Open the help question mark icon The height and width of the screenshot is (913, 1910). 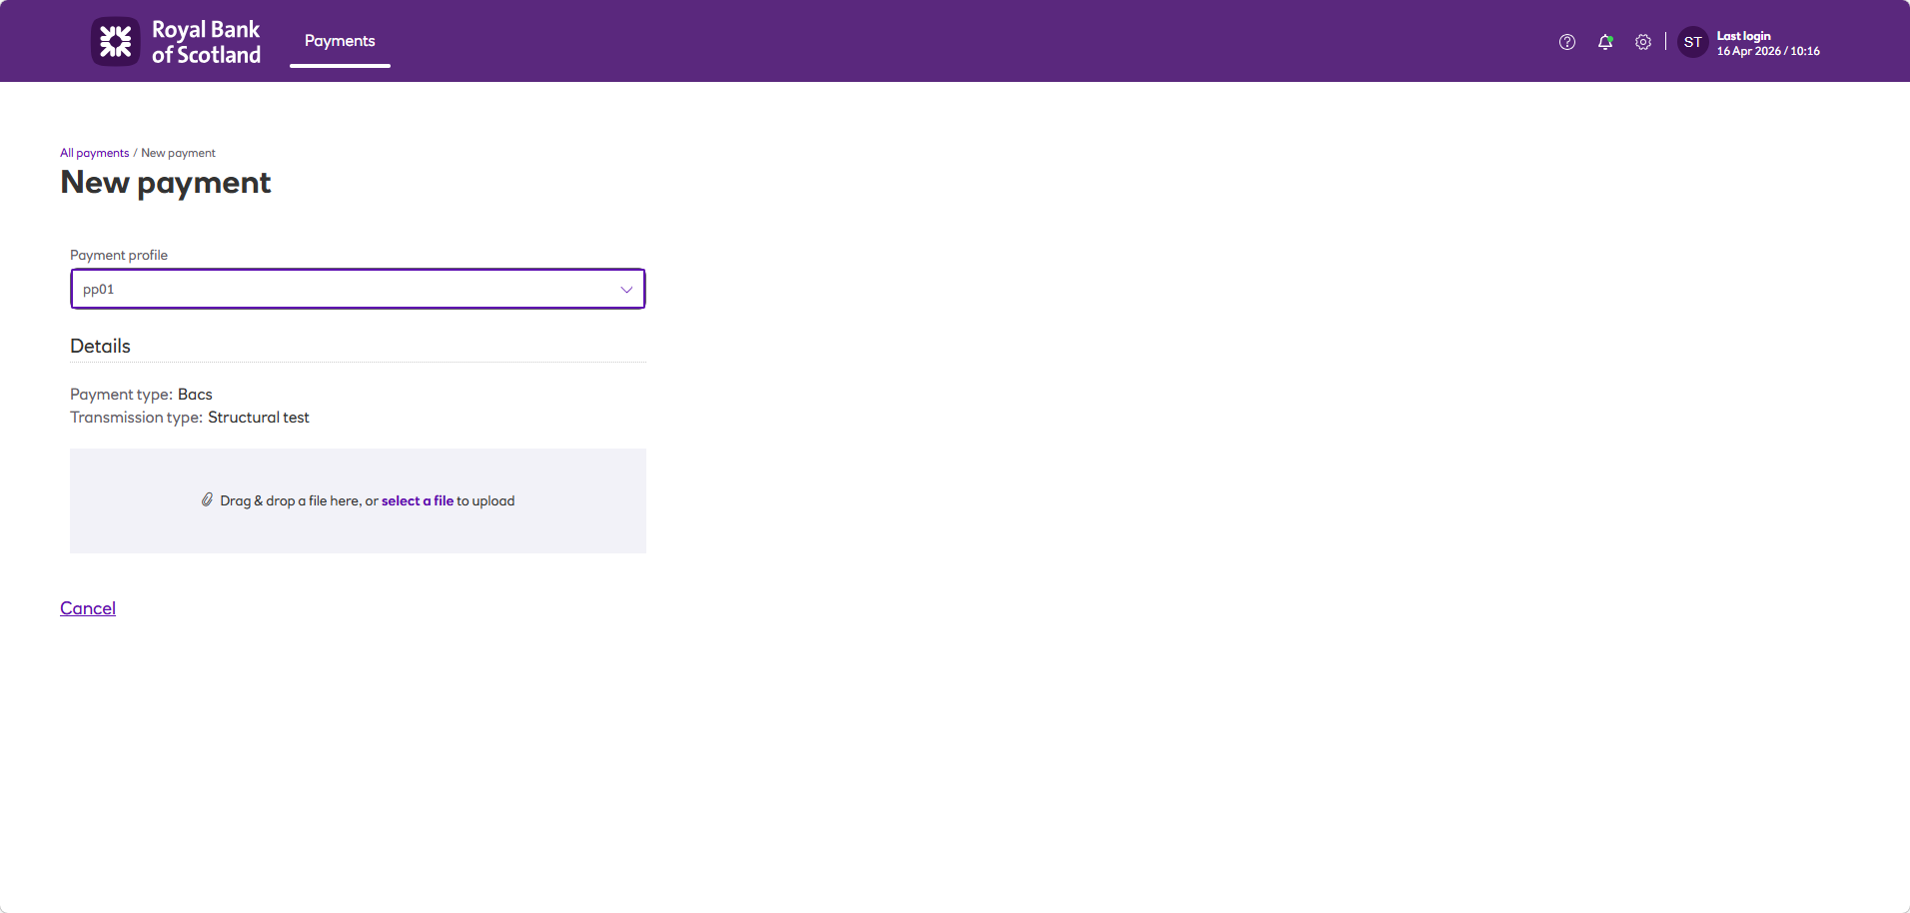pyautogui.click(x=1567, y=42)
